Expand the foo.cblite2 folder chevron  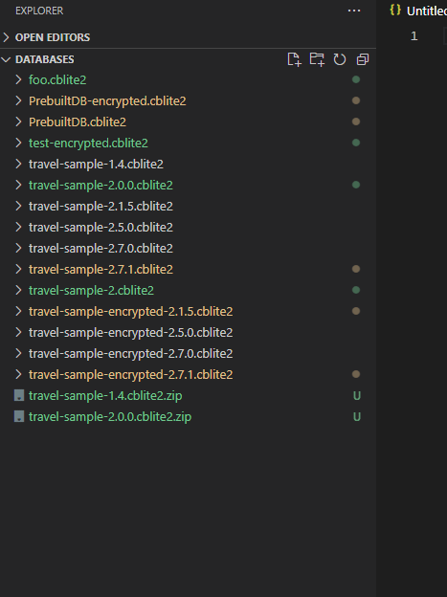18,79
